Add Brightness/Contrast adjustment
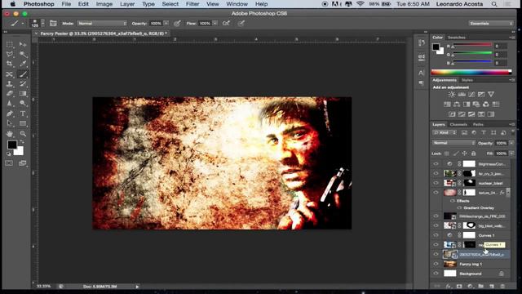This screenshot has height=294, width=522. pos(451,95)
